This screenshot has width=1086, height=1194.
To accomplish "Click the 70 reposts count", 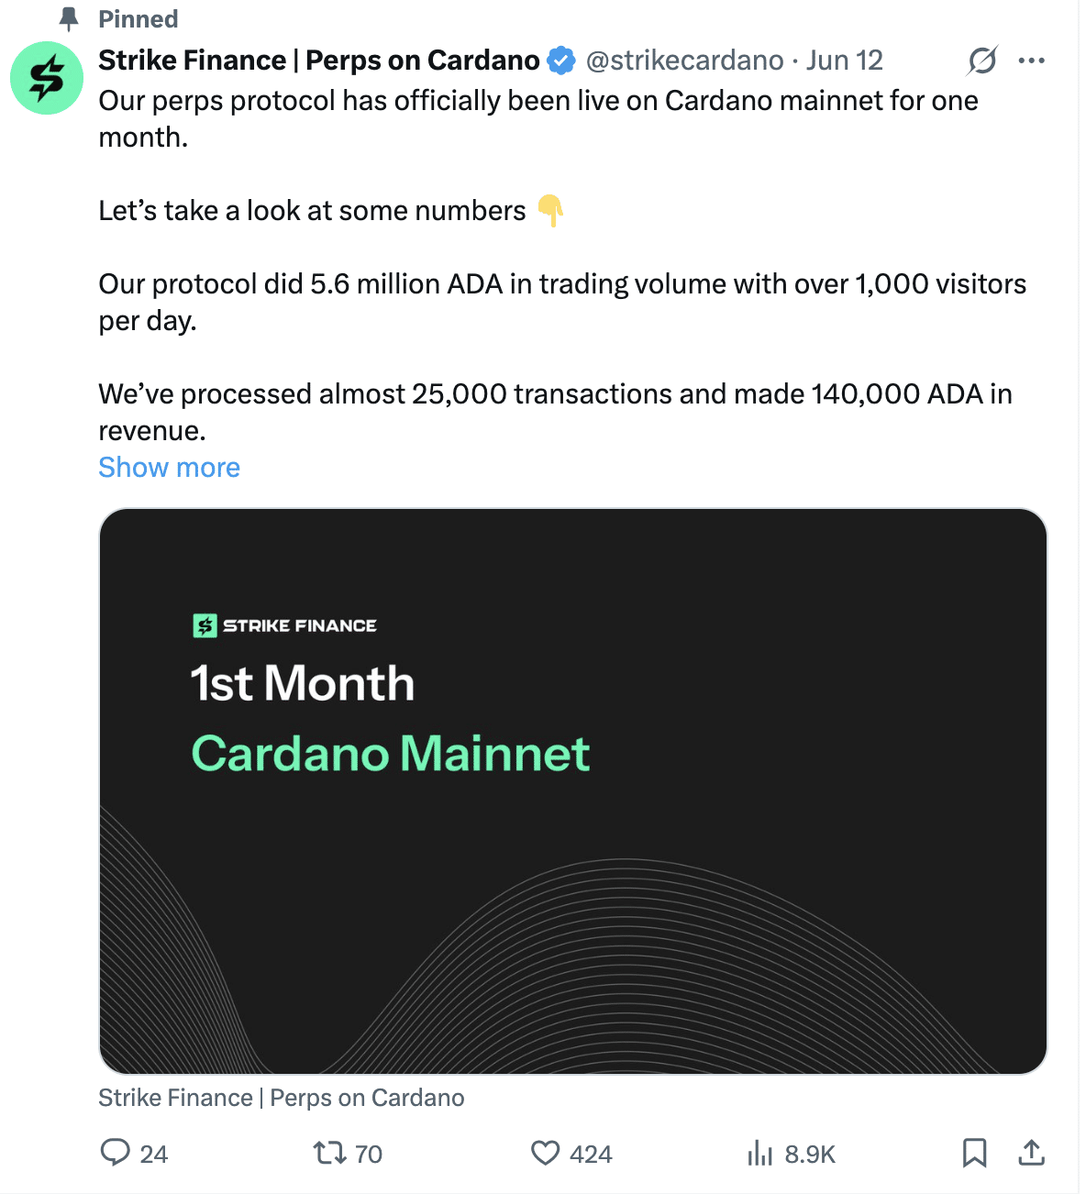I will pos(369,1154).
